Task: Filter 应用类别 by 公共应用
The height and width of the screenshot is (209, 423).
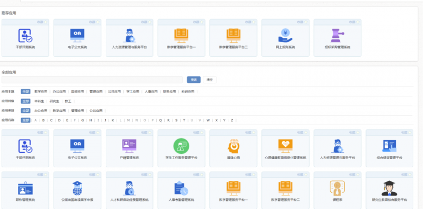Action: (96, 110)
